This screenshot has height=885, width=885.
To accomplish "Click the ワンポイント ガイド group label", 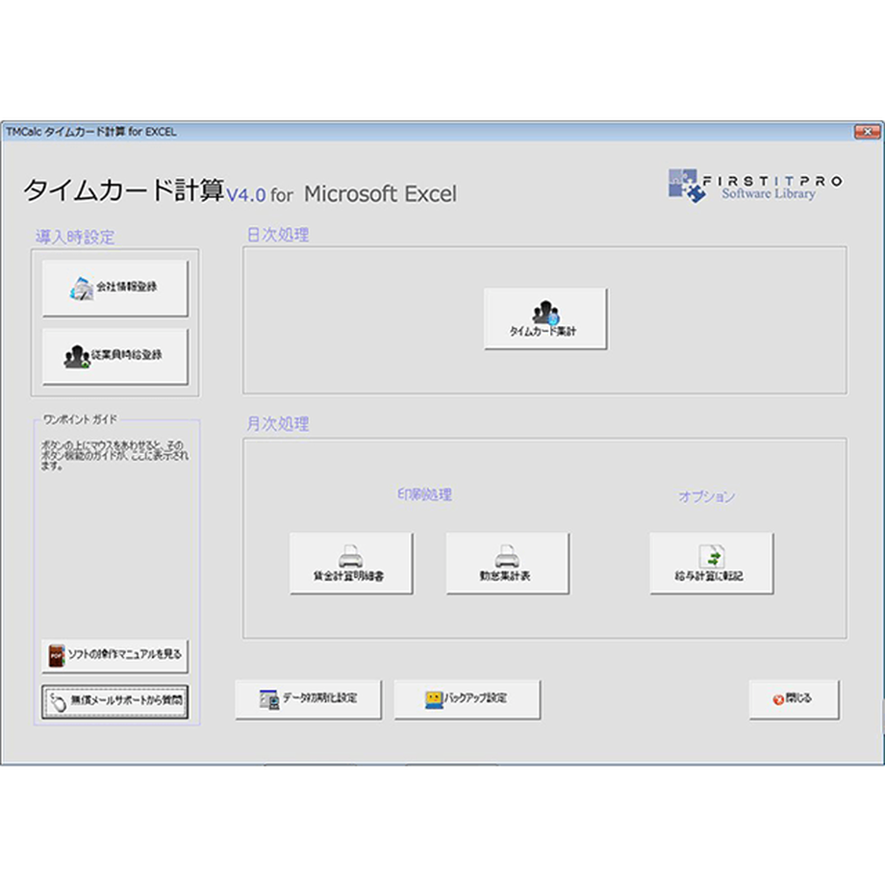I will pos(80,419).
